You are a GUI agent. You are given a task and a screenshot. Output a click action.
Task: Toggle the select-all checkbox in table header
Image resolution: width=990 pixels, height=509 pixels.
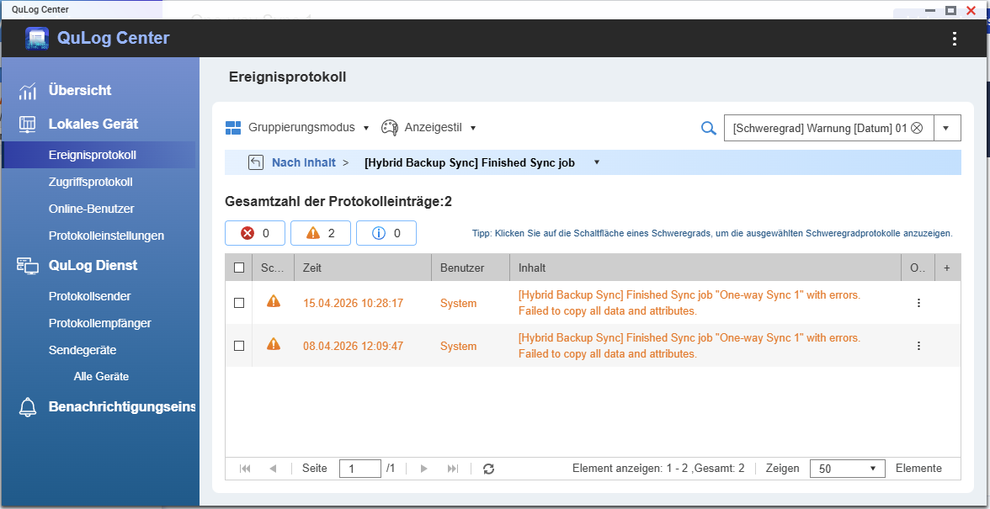click(239, 268)
